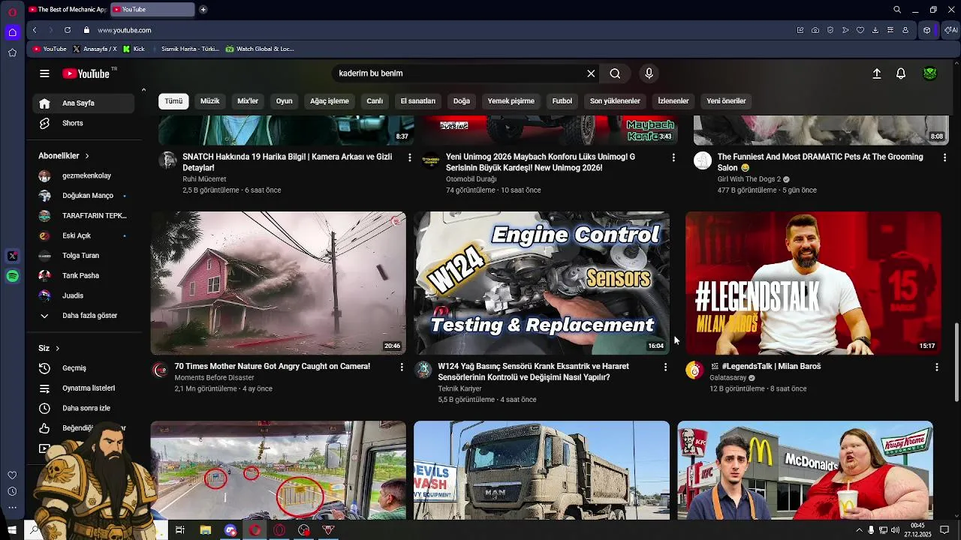The width and height of the screenshot is (961, 540).
Task: Open Moments Before Disaster channel name
Action: click(x=214, y=378)
